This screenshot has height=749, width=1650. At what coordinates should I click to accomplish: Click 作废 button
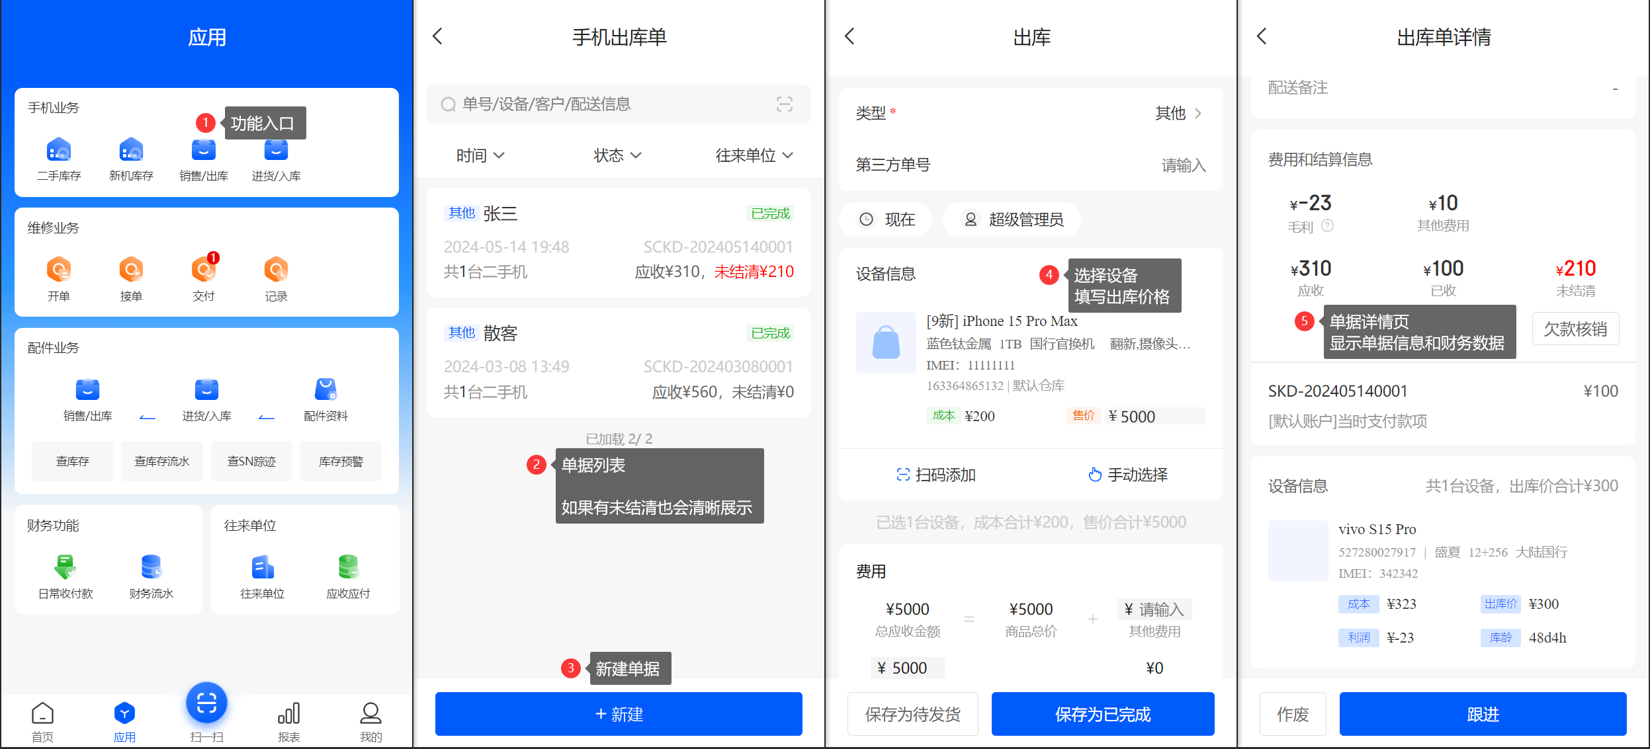coord(1293,714)
